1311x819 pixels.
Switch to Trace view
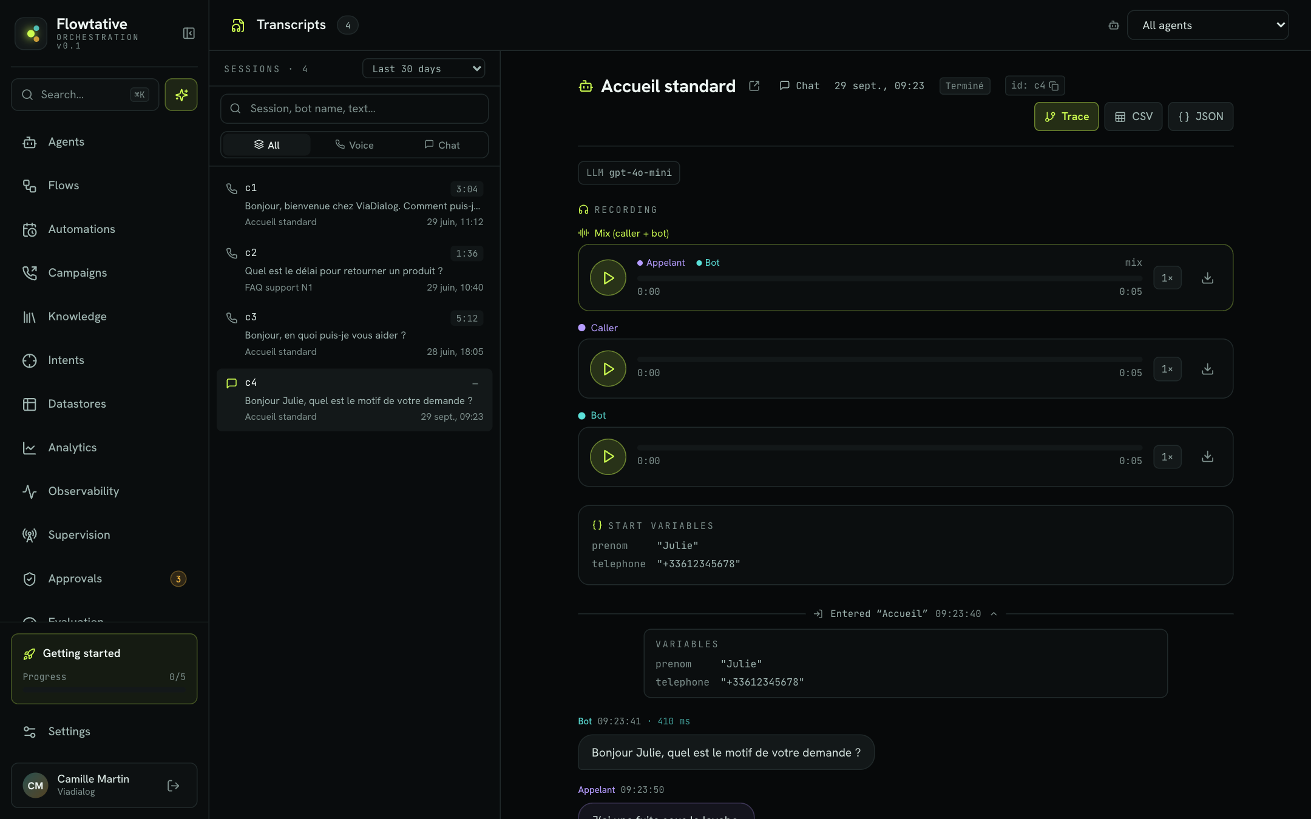1066,116
